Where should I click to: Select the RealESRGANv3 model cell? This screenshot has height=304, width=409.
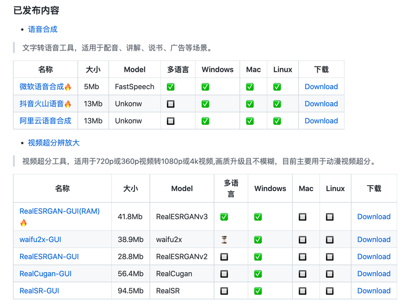182,217
